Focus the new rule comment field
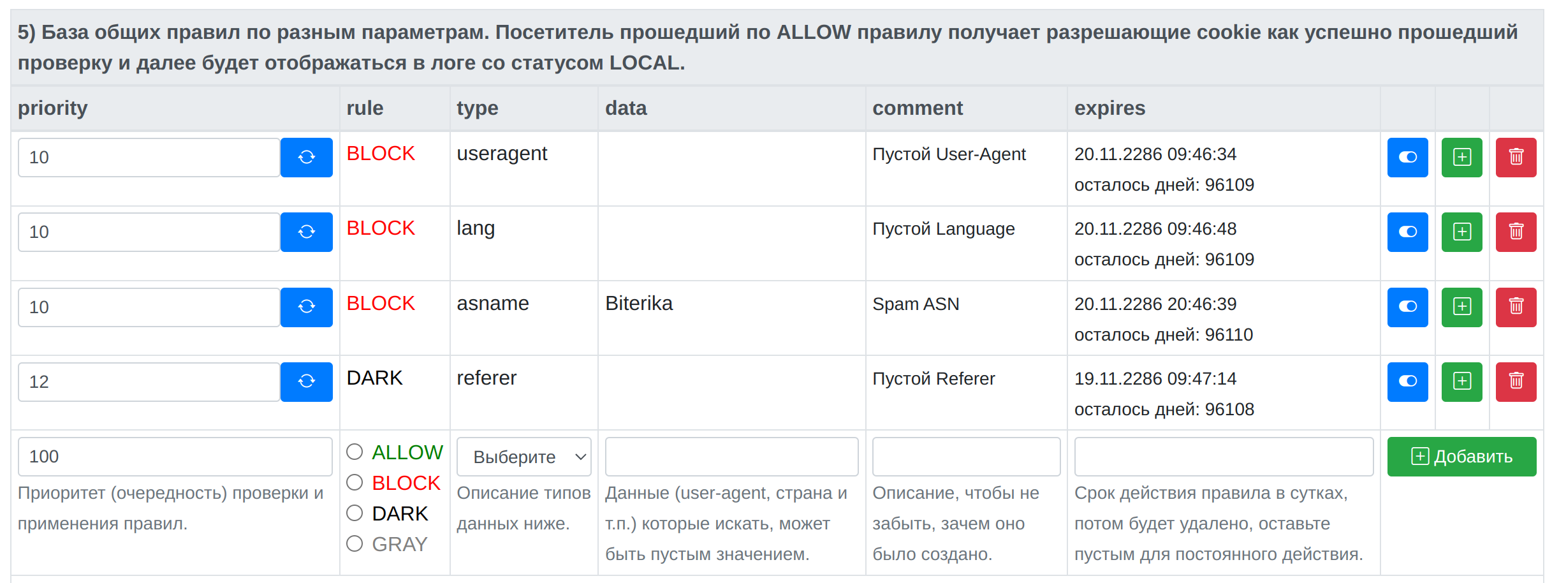 [x=965, y=457]
